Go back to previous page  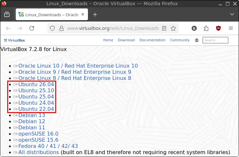[8, 28]
